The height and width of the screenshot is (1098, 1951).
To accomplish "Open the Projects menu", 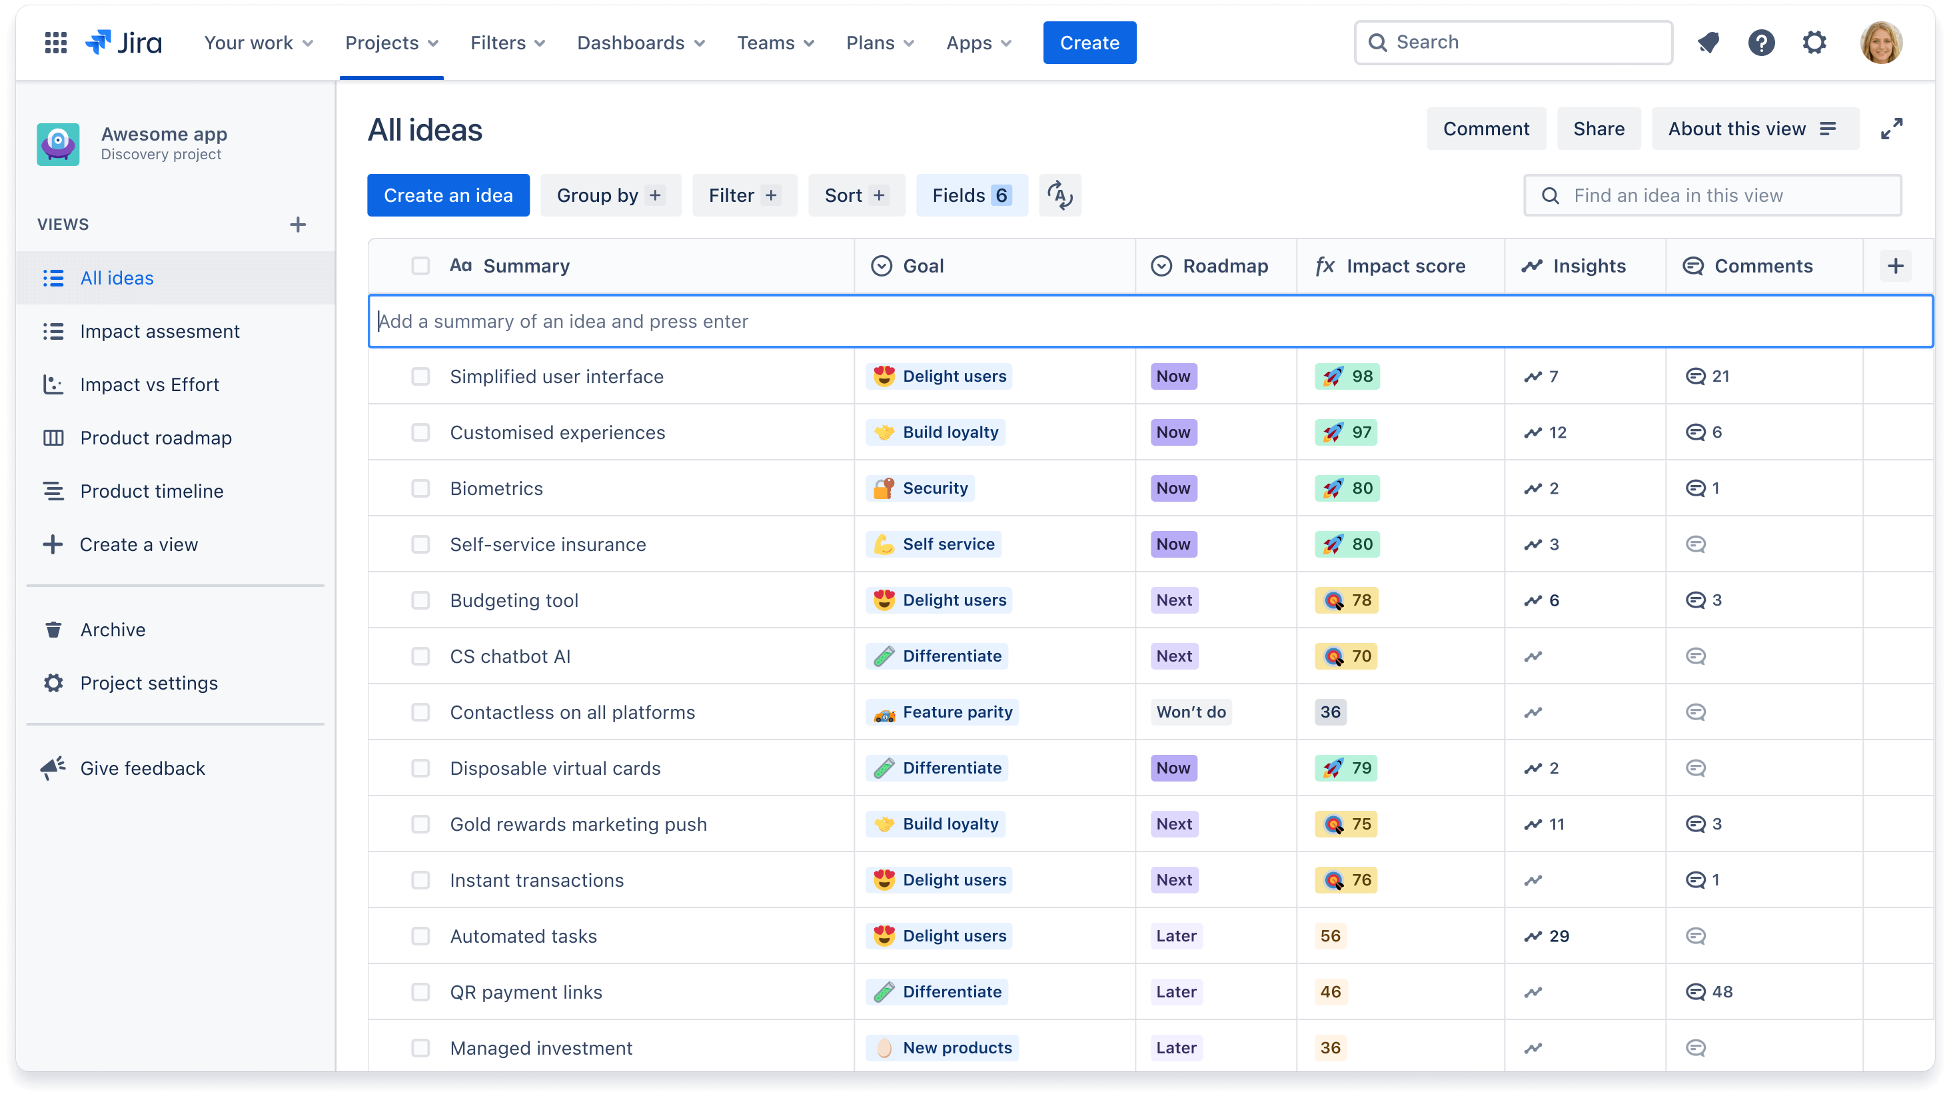I will [391, 43].
